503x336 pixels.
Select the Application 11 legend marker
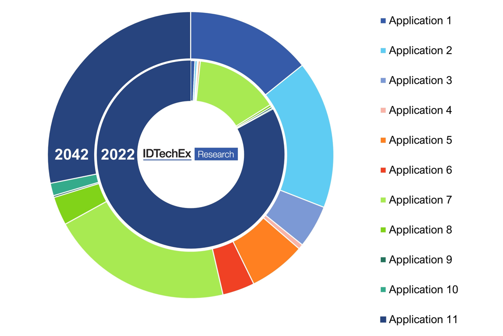point(384,319)
